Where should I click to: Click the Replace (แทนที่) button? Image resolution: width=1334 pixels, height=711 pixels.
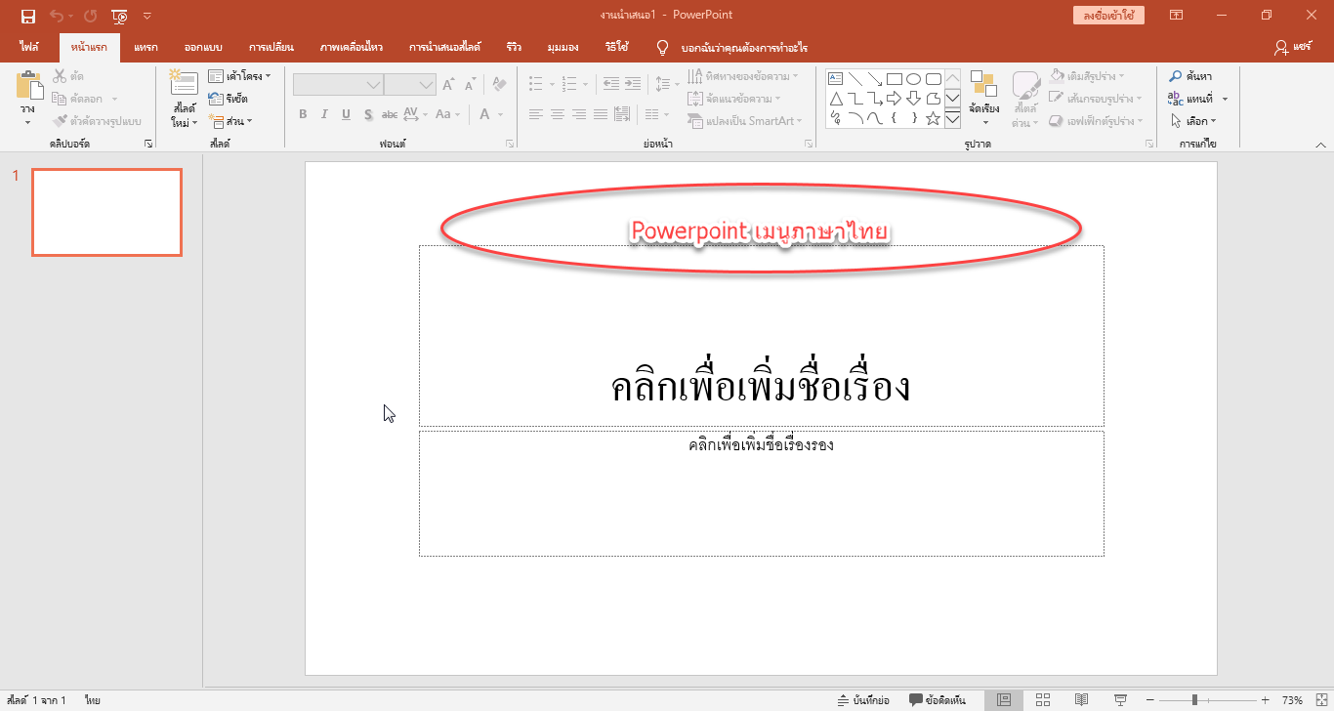[1197, 99]
